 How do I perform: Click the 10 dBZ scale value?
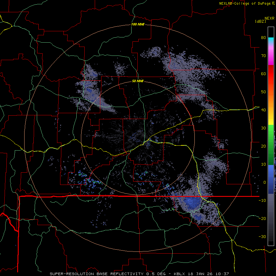pos(263,164)
